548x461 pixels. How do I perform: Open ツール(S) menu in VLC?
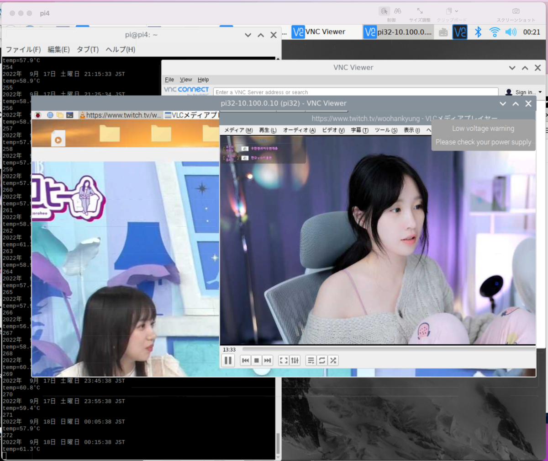coord(386,130)
